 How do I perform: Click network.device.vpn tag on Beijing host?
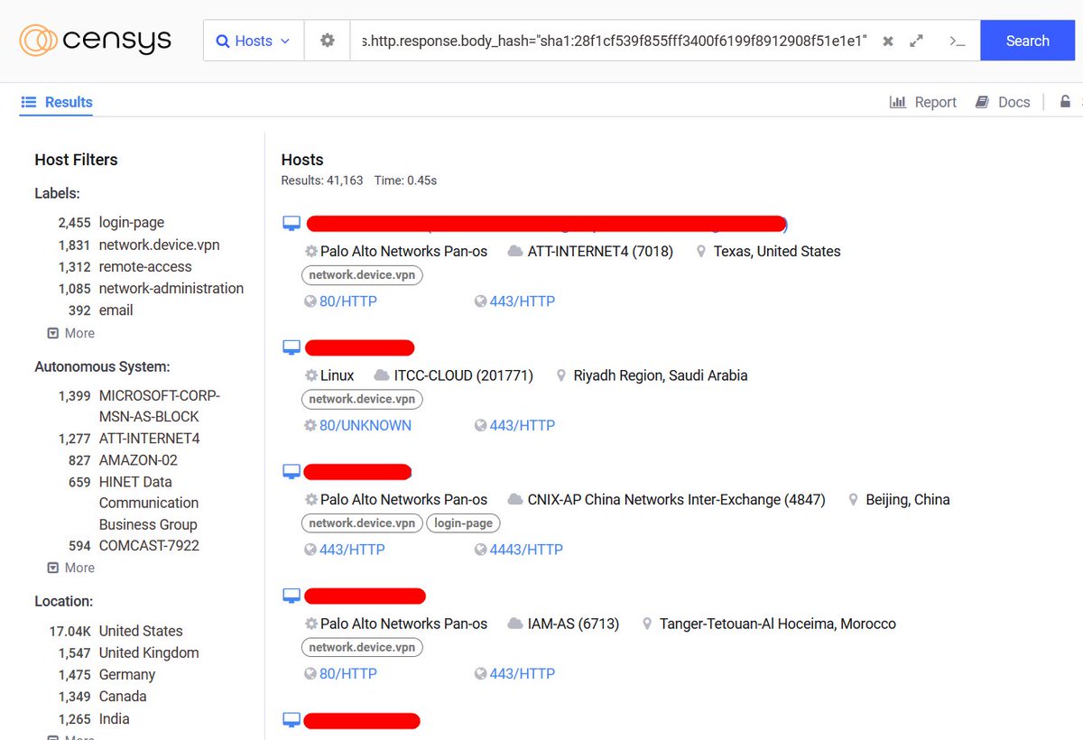coord(362,523)
